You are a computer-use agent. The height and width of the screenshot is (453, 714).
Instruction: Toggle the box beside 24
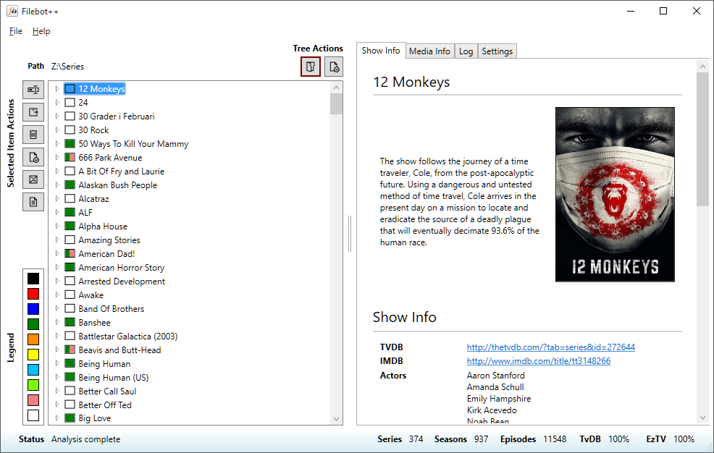pyautogui.click(x=70, y=102)
